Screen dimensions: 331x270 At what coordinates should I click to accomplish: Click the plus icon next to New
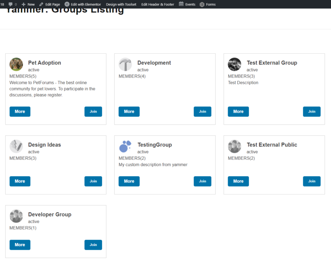tap(23, 4)
